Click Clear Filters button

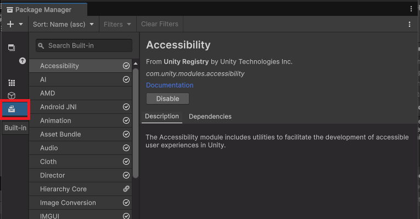pyautogui.click(x=160, y=24)
